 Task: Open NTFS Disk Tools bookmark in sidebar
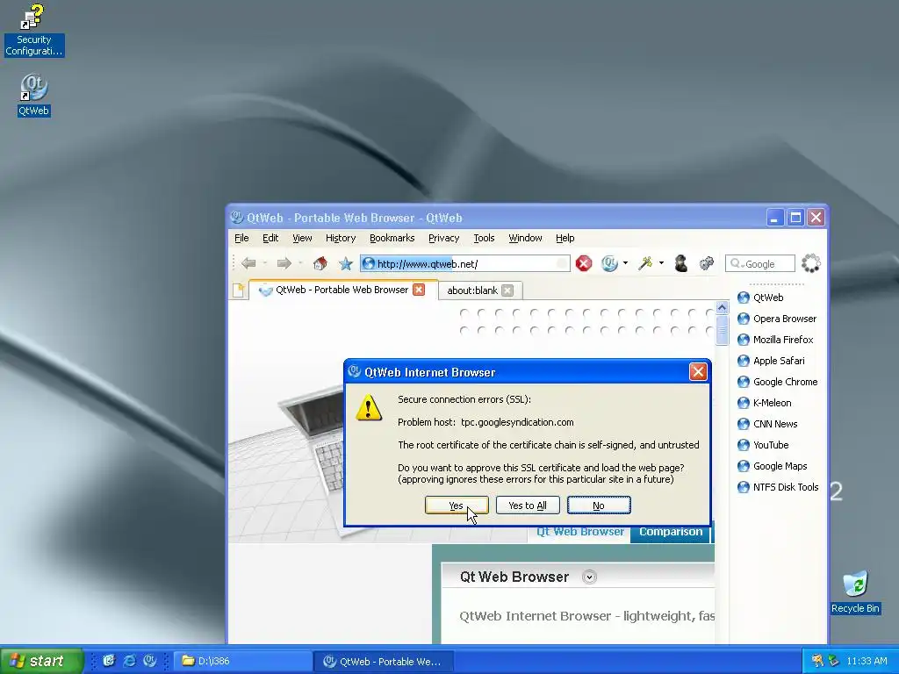(778, 487)
